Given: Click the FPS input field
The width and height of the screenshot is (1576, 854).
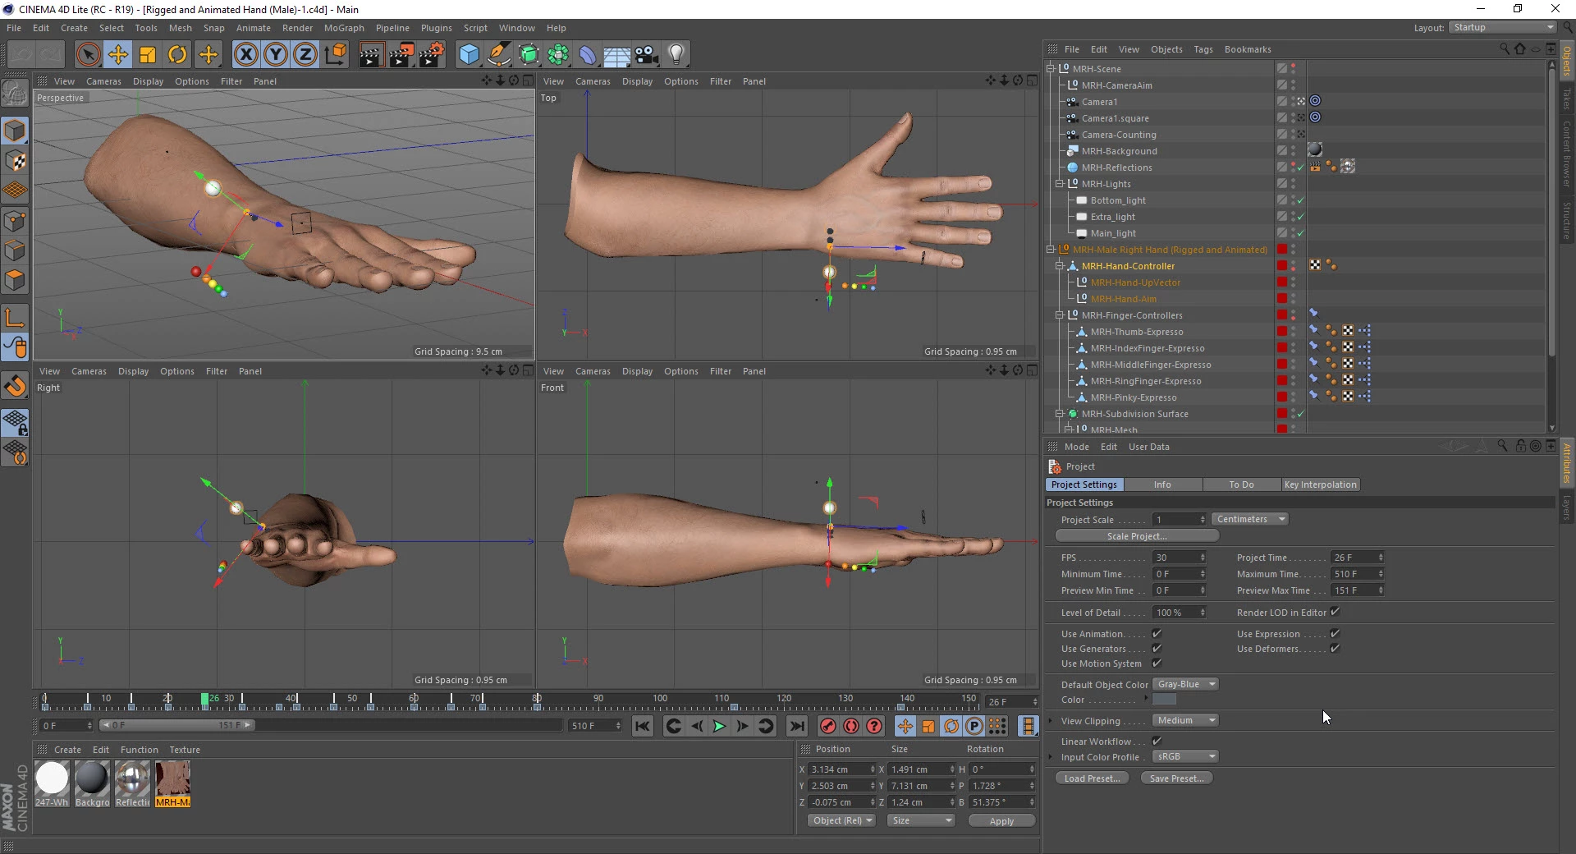Looking at the screenshot, I should [1180, 558].
